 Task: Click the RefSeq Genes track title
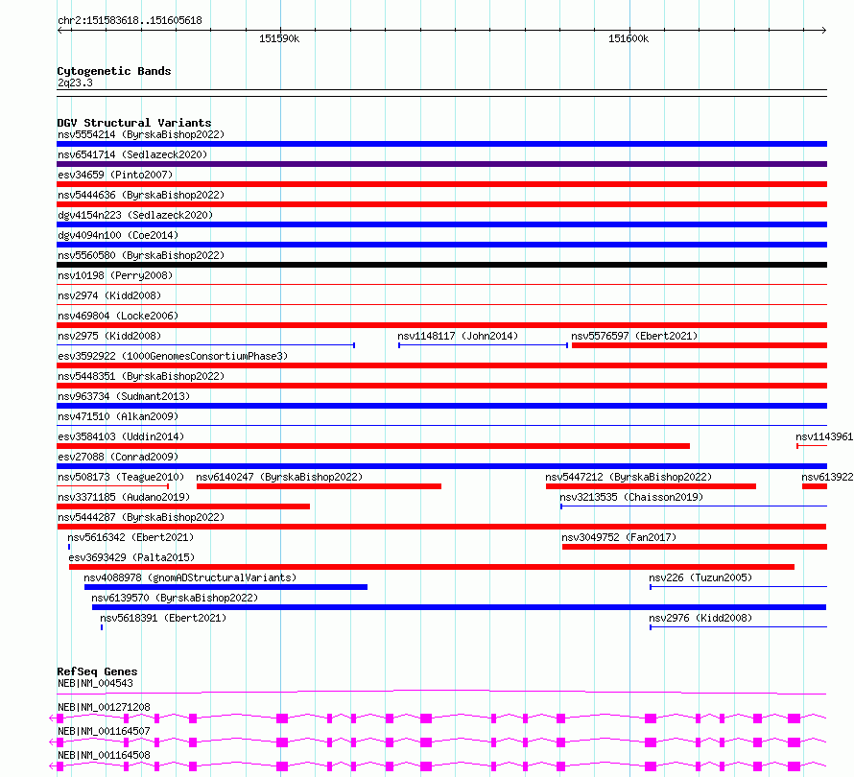(x=97, y=671)
